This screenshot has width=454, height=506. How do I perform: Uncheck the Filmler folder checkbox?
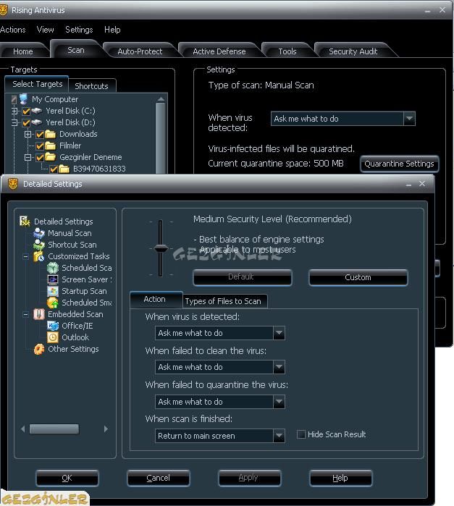pos(40,146)
